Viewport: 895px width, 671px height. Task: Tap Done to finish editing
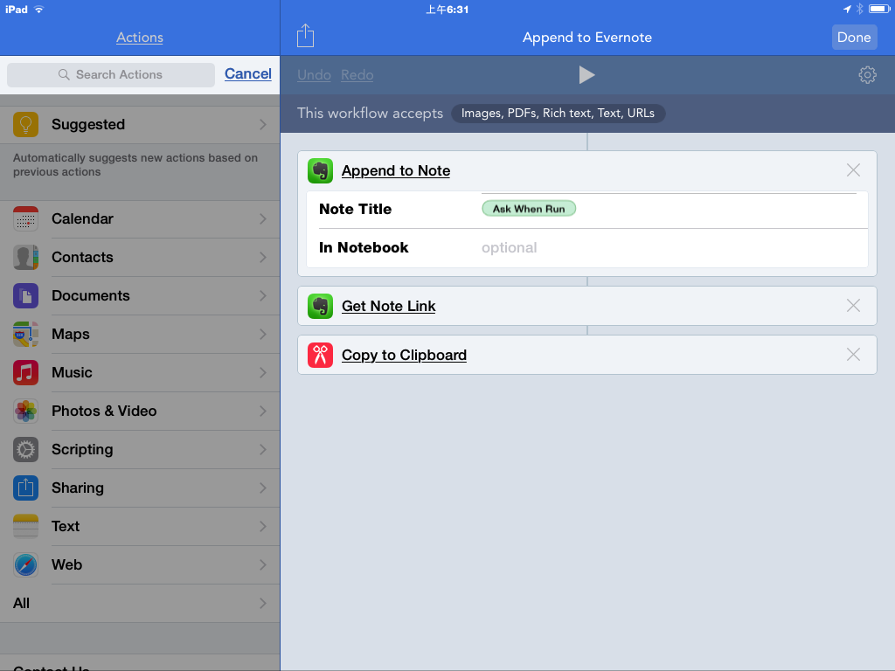pos(854,38)
